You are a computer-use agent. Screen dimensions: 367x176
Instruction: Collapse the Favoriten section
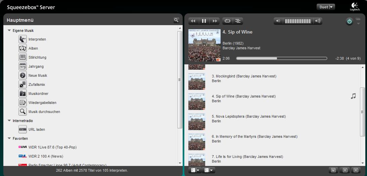coord(9,138)
